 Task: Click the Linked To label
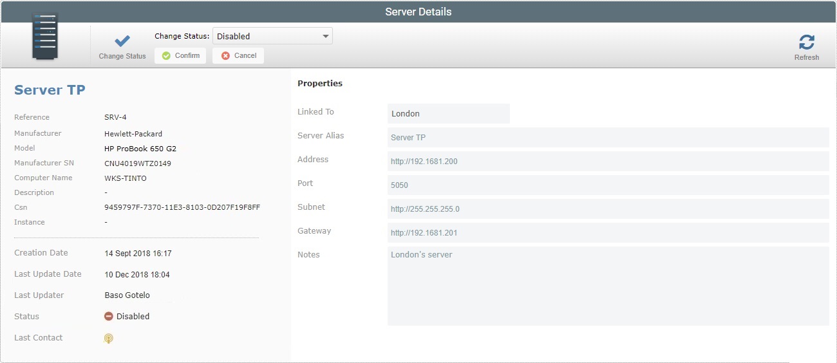tap(315, 112)
